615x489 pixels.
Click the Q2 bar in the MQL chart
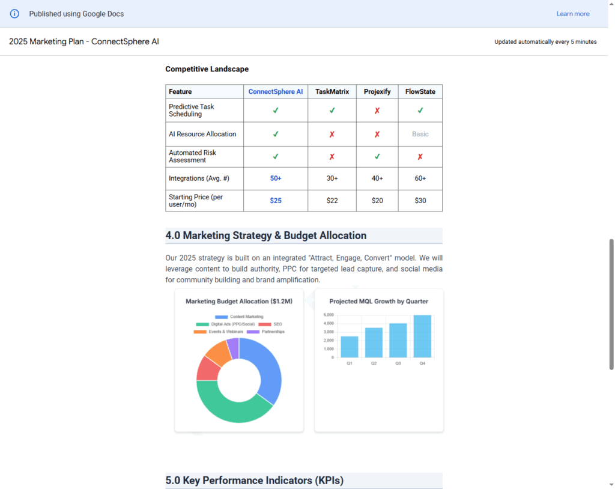[374, 342]
